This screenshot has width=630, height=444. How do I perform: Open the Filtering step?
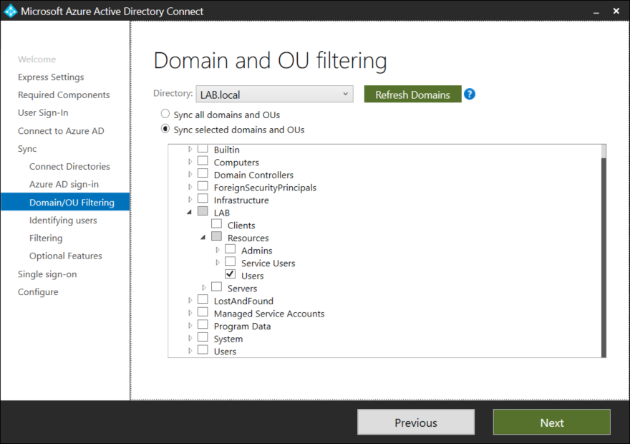46,238
